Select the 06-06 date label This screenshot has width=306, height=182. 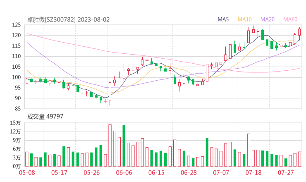pos(124,173)
